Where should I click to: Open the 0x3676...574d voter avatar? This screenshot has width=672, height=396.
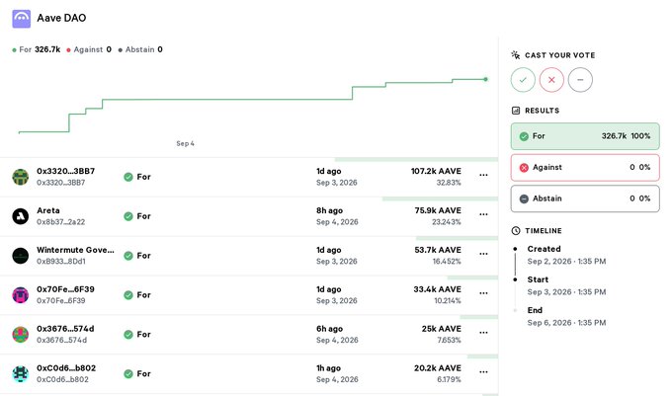[x=20, y=335]
